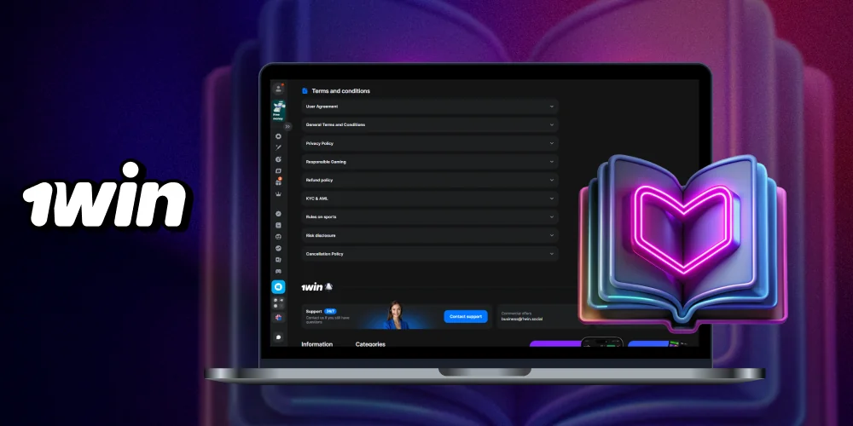Viewport: 853px width, 426px height.
Task: Click the document icon beside Terms and conditions
Action: 305,91
